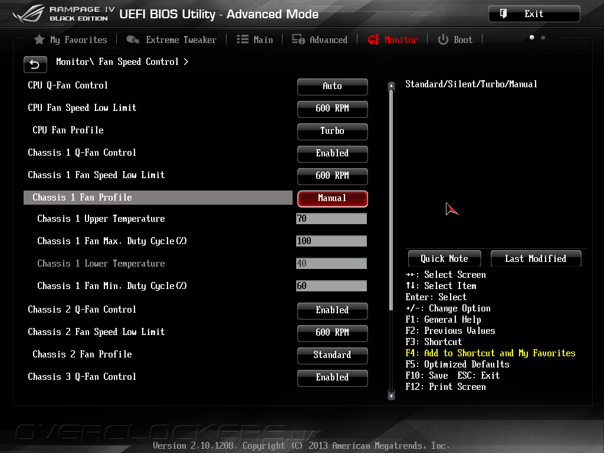
Task: Click the Exit button
Action: [x=534, y=14]
